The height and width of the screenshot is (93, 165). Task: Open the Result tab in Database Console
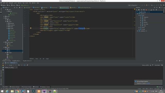[x=13, y=63]
